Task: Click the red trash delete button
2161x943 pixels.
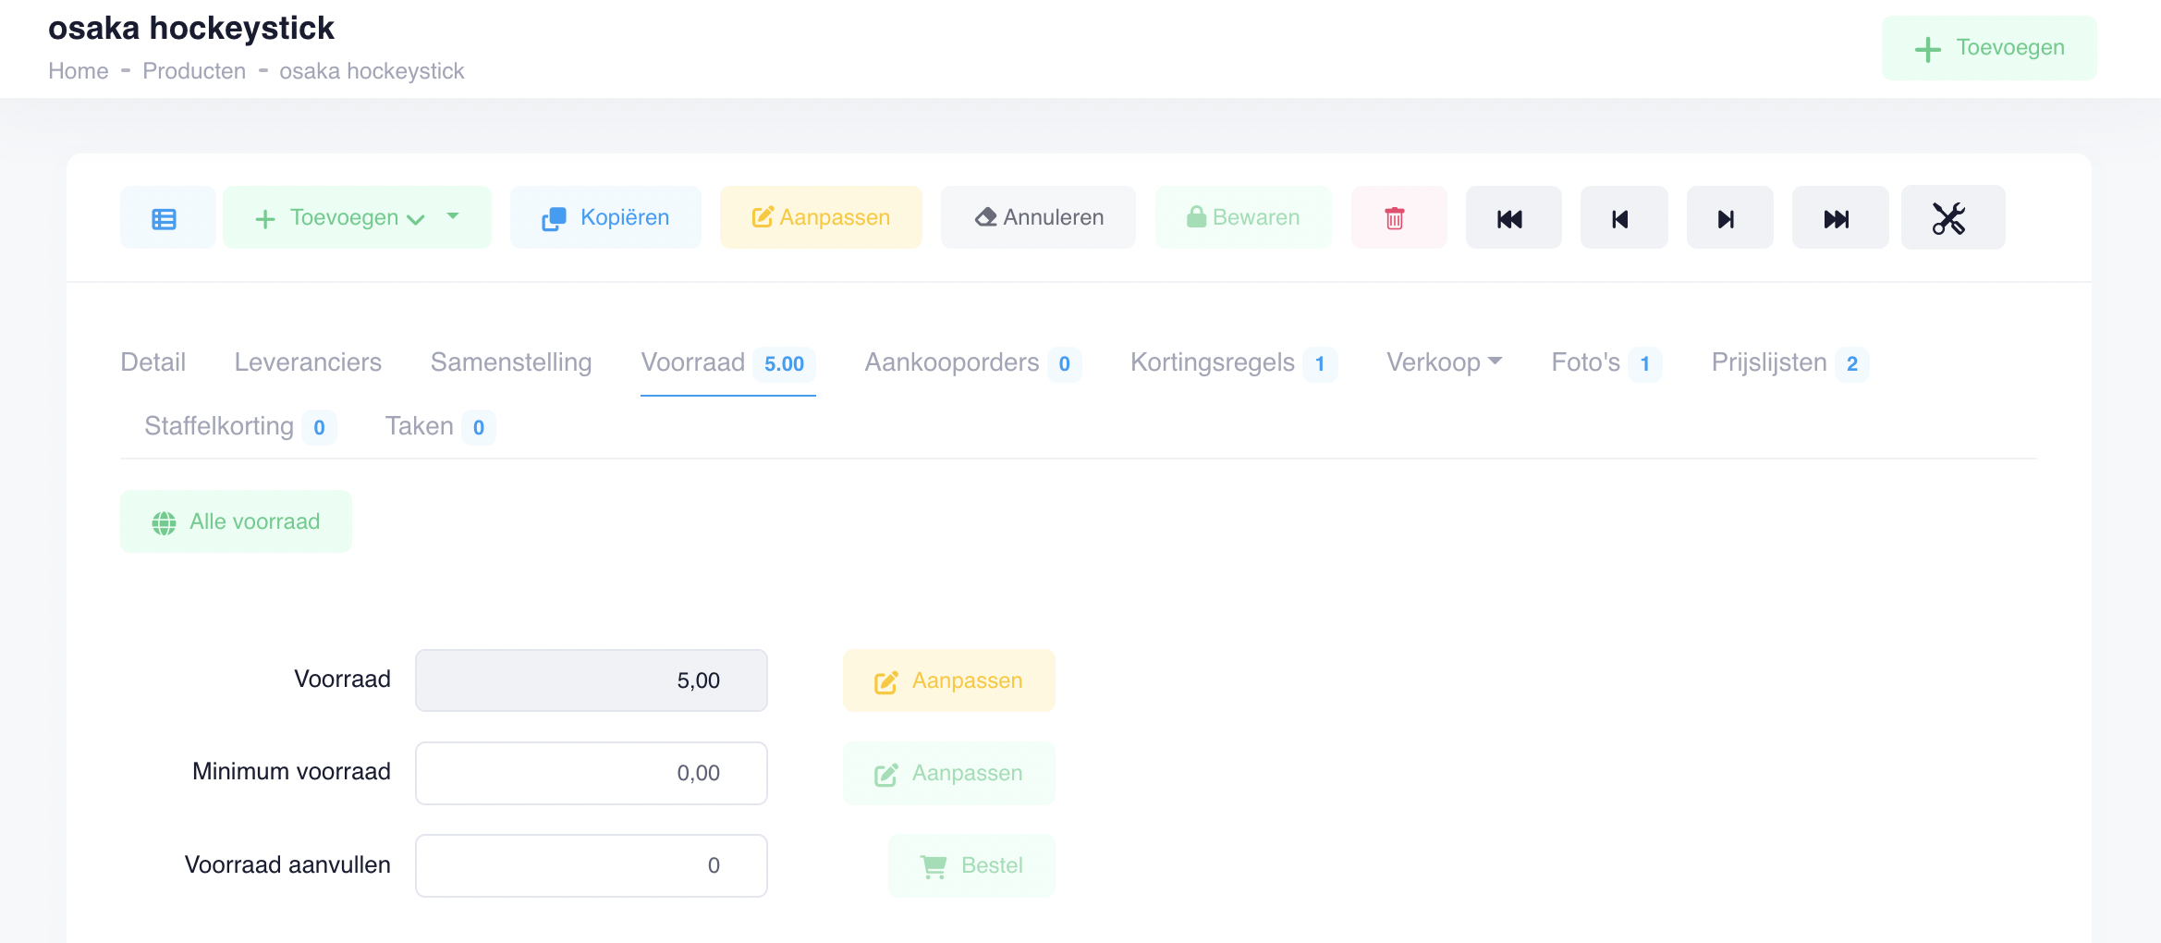Action: tap(1398, 218)
